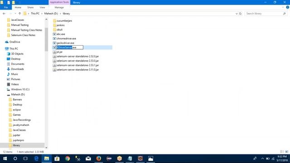Viewport: 290px width, 163px height.
Task: Select the cucumberjars folder
Action: (64, 21)
